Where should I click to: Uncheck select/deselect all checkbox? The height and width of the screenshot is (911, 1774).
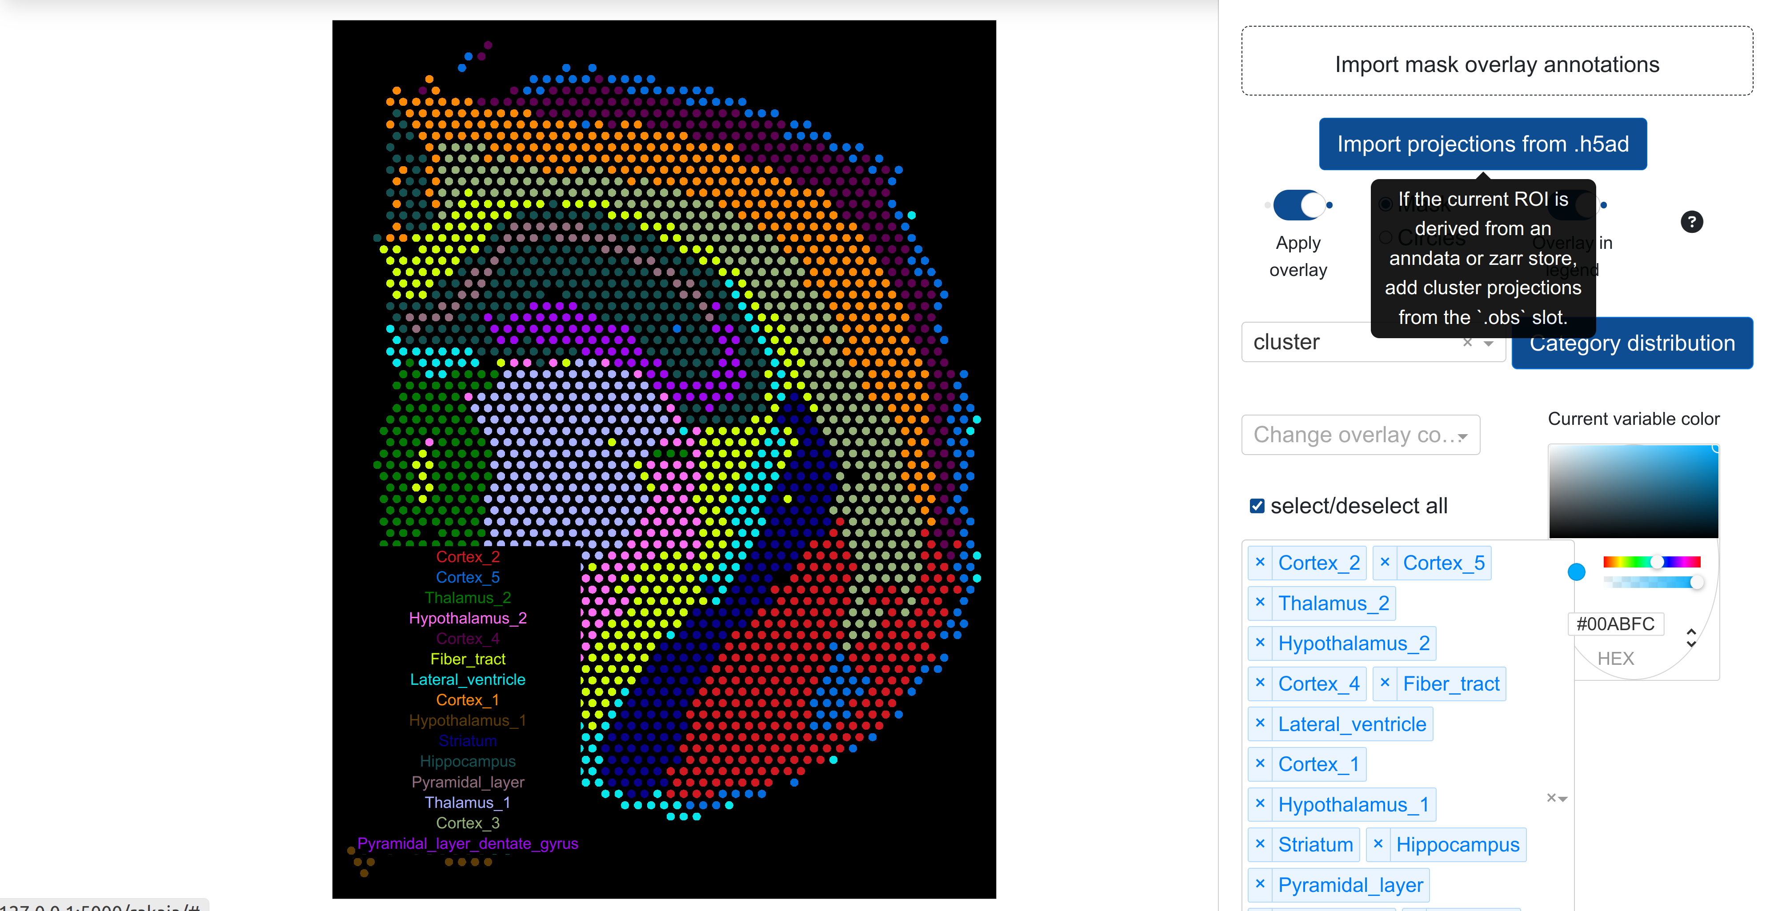pos(1257,506)
